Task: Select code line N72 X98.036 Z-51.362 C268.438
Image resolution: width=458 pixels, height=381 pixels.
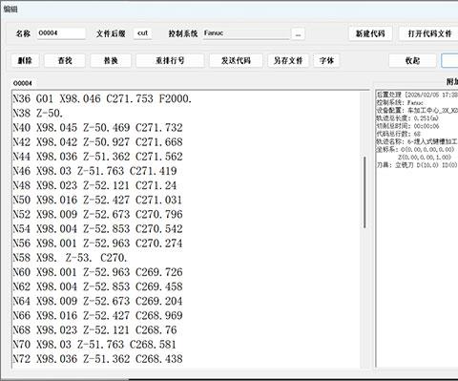Action: (97, 359)
